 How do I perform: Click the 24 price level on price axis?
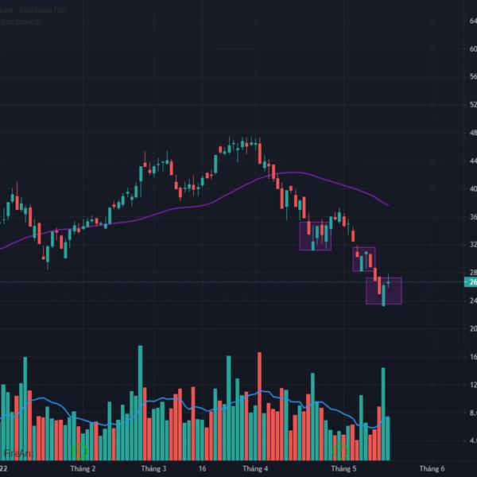(473, 301)
